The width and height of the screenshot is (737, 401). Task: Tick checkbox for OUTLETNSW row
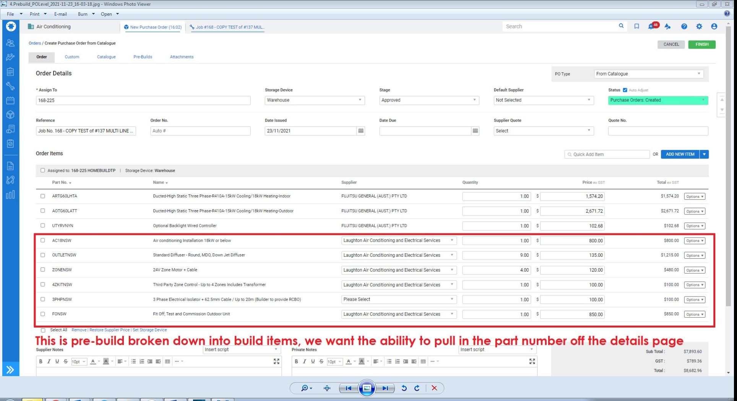(x=43, y=255)
